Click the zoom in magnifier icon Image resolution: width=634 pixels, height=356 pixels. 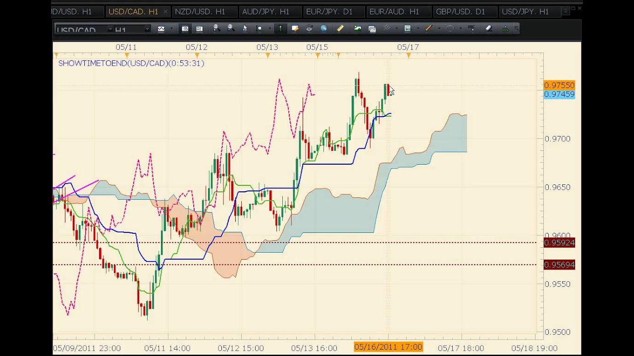click(x=216, y=29)
